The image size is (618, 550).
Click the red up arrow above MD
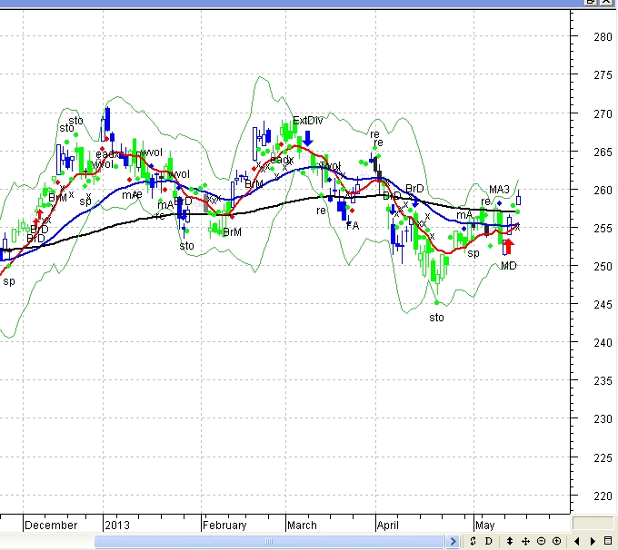tap(508, 248)
